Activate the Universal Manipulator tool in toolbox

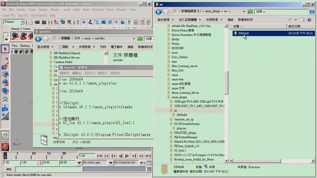pos(5,99)
